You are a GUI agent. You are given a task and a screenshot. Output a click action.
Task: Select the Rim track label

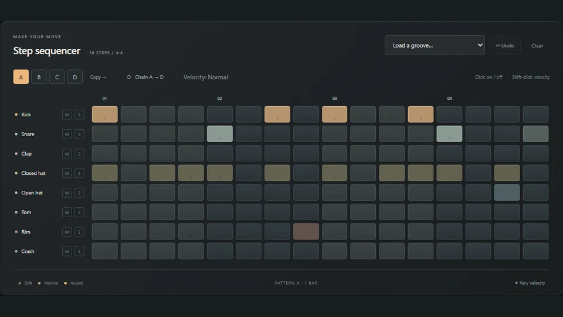[x=25, y=232]
